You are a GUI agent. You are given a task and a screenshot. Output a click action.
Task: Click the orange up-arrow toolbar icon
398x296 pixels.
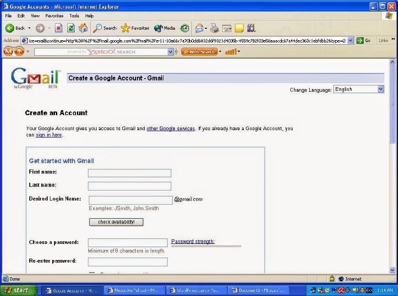tap(19, 52)
